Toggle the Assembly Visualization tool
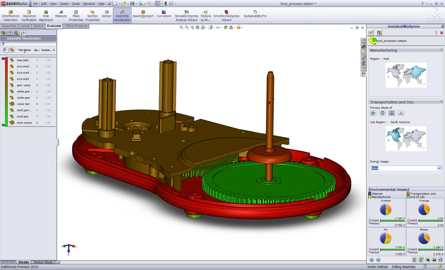This screenshot has width=445, height=270. 122,15
